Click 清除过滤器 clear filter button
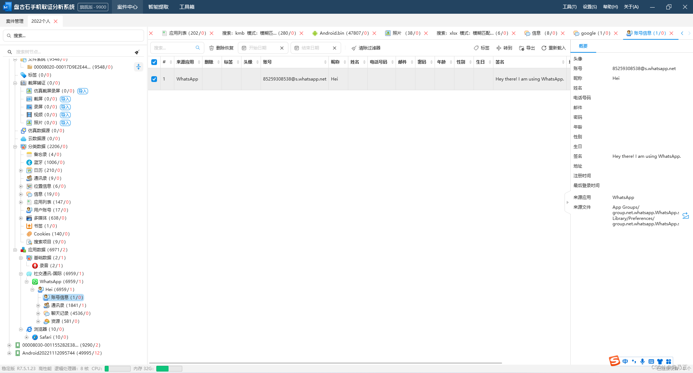The height and width of the screenshot is (373, 693). tap(366, 48)
